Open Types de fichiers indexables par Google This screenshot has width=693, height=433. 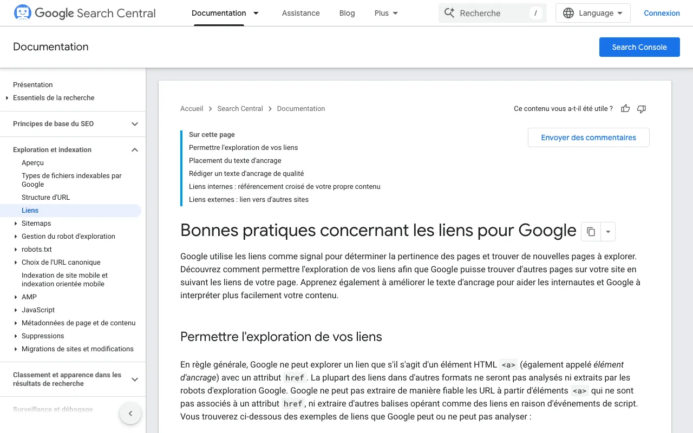tap(71, 180)
